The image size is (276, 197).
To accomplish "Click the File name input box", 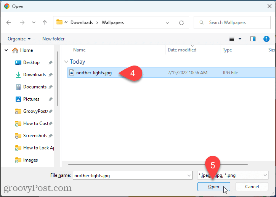I will [x=133, y=175].
